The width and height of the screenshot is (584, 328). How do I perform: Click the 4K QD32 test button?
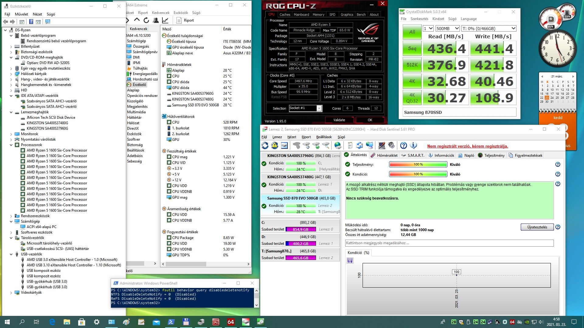[412, 98]
